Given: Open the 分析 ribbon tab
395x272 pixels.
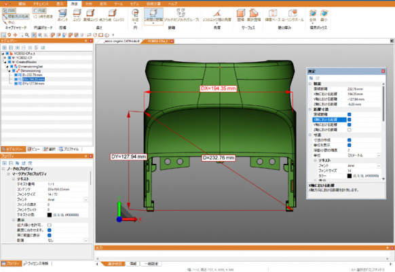Looking at the screenshot, I should [x=89, y=4].
